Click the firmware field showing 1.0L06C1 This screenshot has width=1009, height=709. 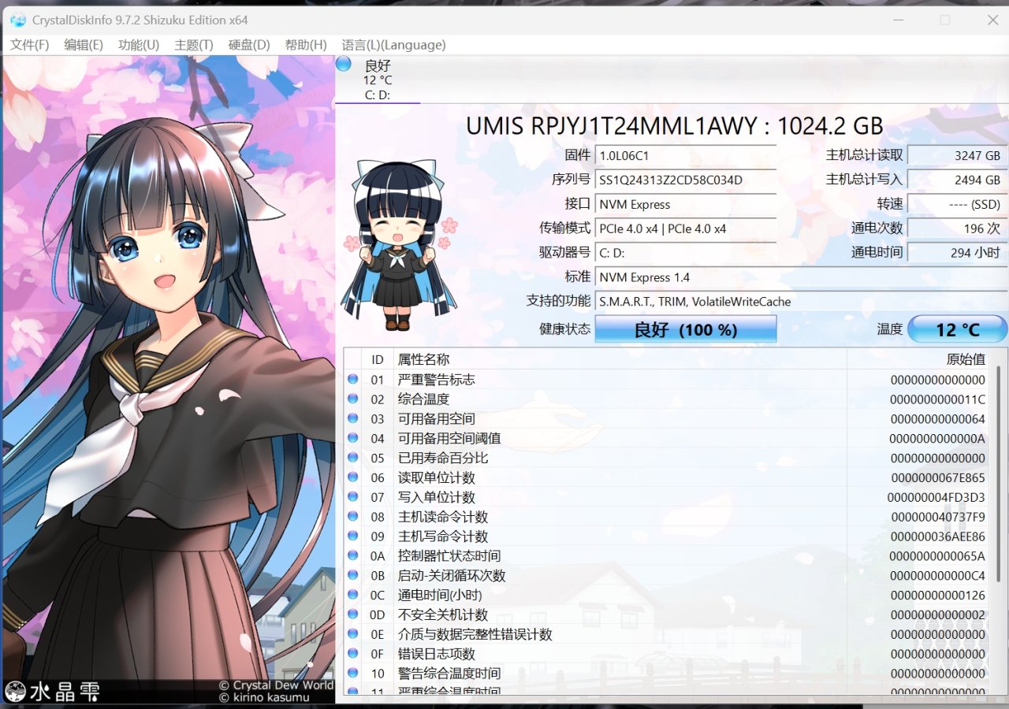tap(686, 155)
